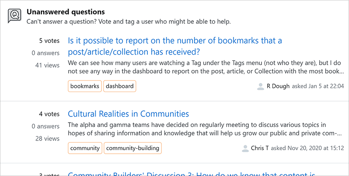This screenshot has width=349, height=176.
Task: Click the 41 views count
Action: coord(47,65)
